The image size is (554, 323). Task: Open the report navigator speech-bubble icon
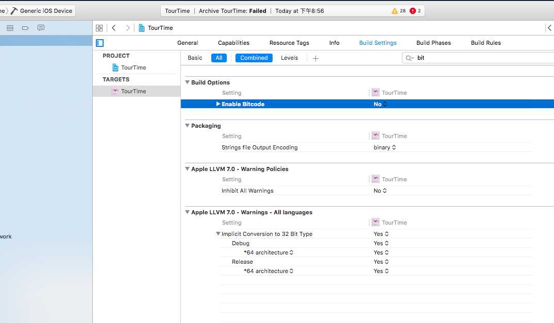tap(41, 28)
